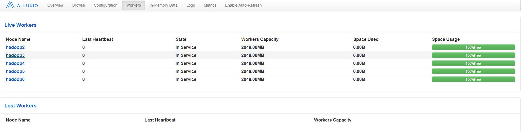Open the Configuration page
Screen dimensions: 521x132
[106, 5]
